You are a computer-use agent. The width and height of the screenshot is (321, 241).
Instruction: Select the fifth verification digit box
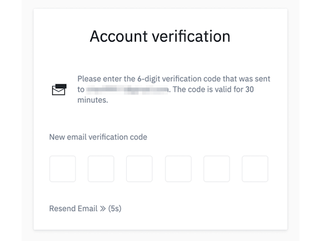[x=217, y=169]
